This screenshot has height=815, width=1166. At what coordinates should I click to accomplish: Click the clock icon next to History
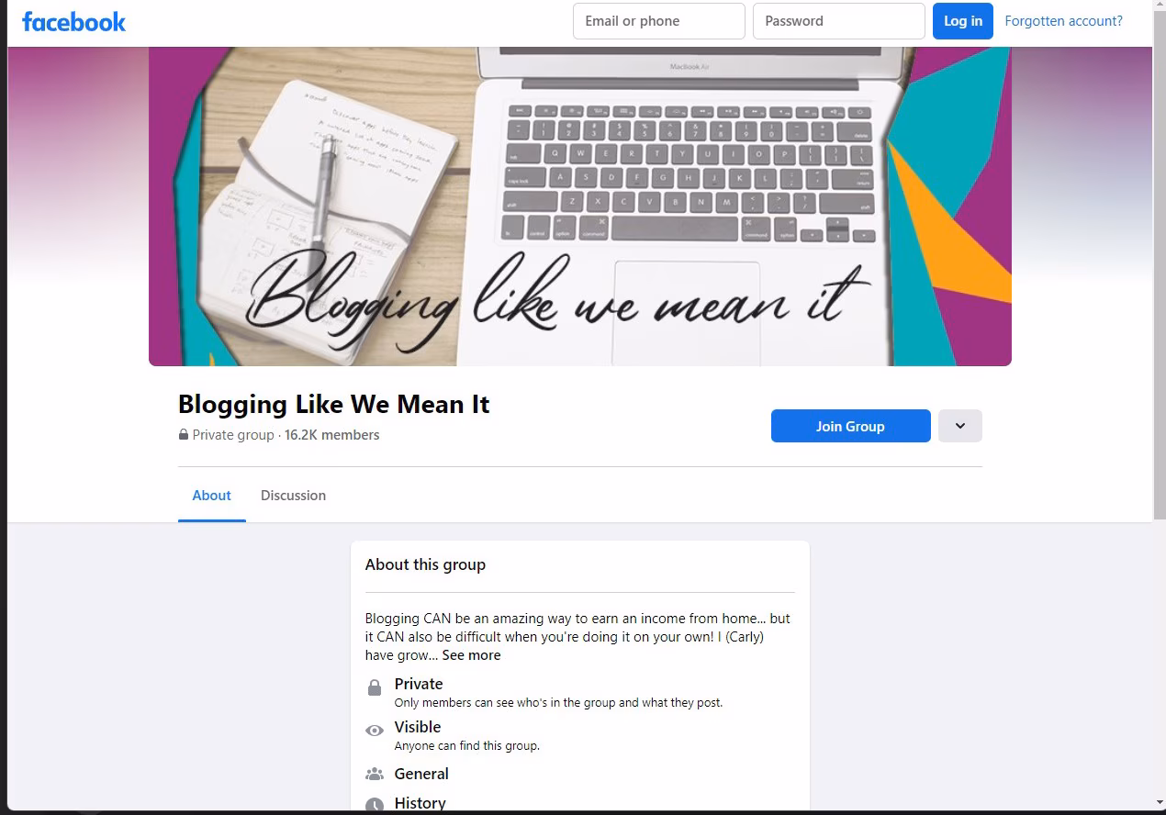pyautogui.click(x=375, y=805)
